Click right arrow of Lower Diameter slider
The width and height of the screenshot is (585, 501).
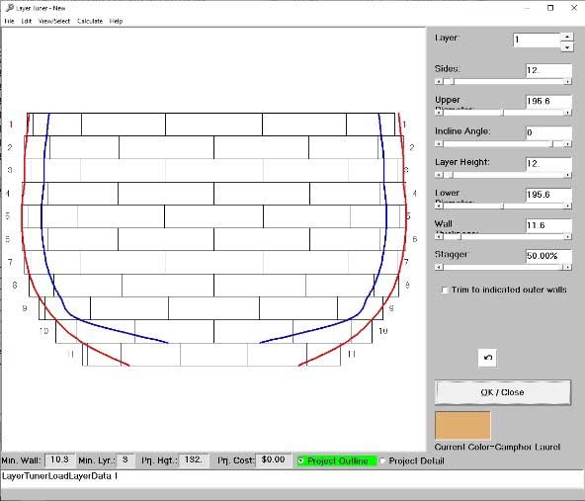coord(567,206)
